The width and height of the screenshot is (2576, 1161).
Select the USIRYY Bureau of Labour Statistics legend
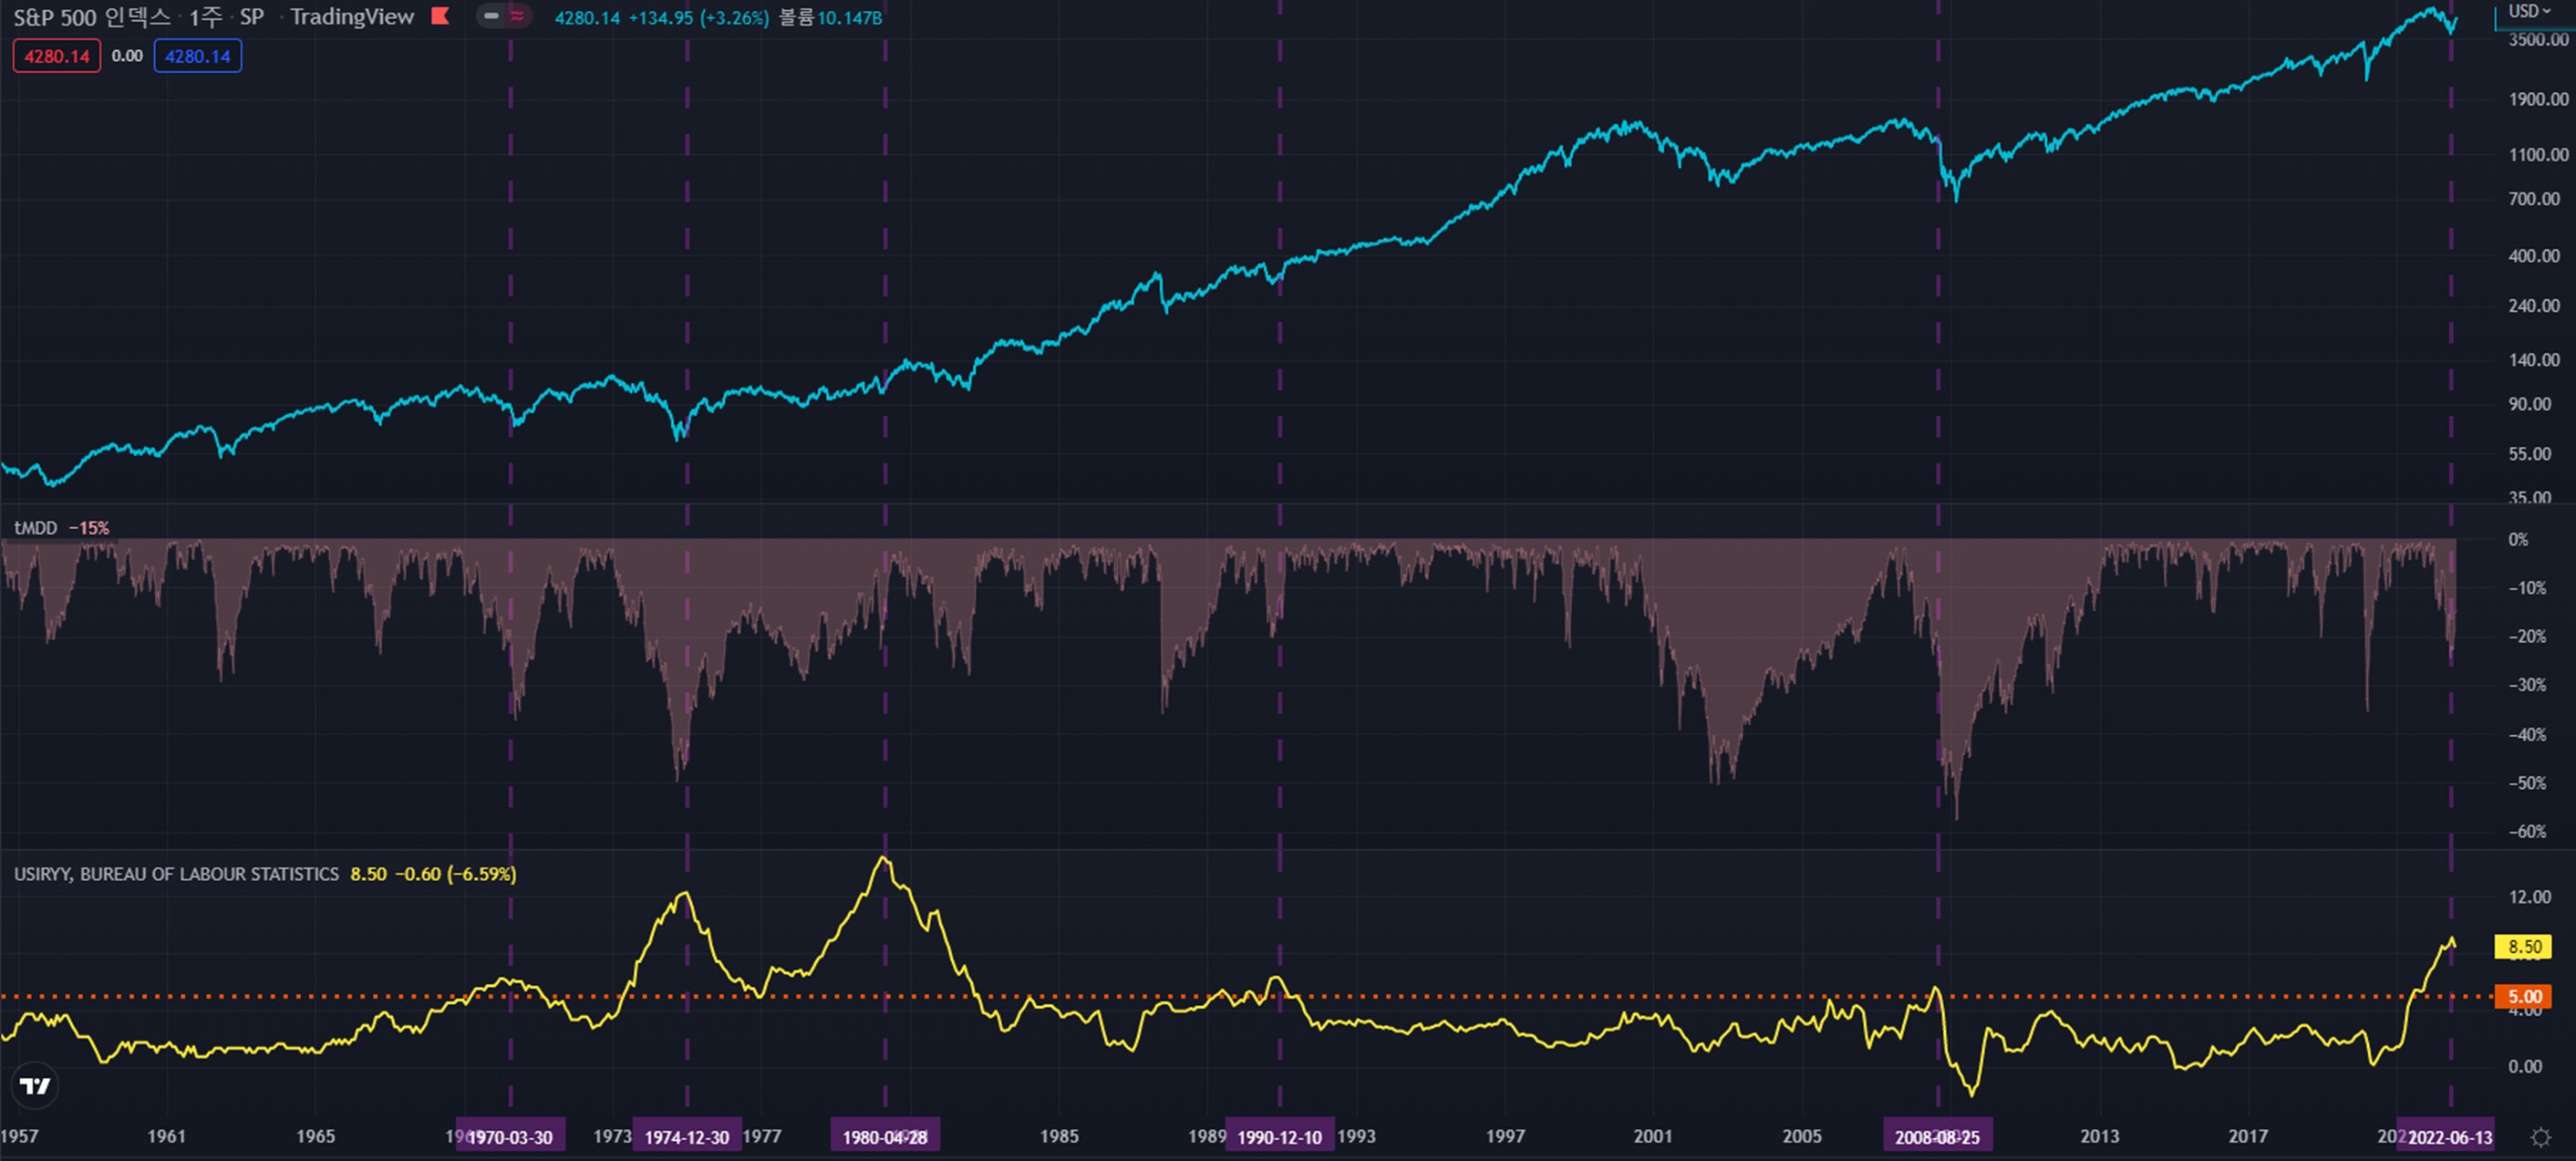click(x=176, y=874)
